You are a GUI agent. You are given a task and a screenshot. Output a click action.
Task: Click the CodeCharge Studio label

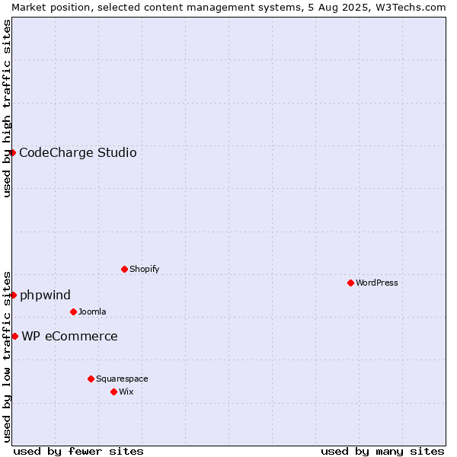78,153
